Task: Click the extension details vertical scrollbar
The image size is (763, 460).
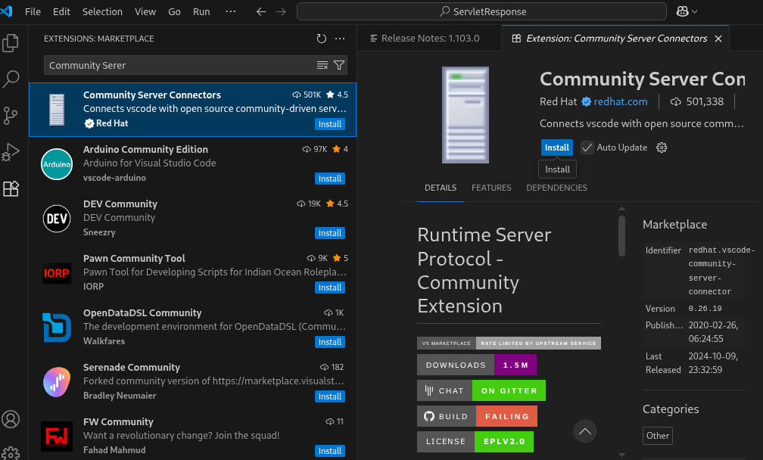Action: (621, 236)
